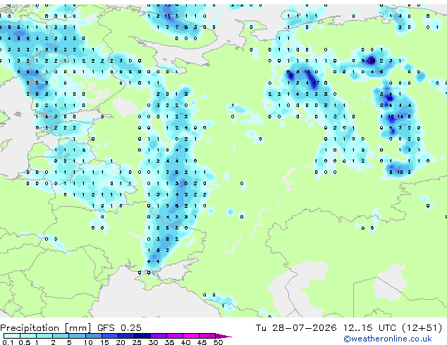Click the 20–25 mm legend color swatch
Viewport: 447px width, 345px height.
[x=125, y=336]
